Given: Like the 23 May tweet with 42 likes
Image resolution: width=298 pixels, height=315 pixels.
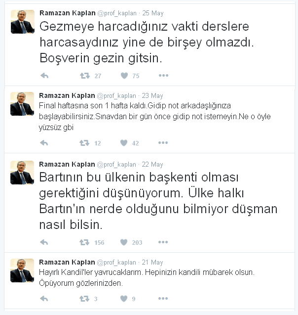Looking at the screenshot, I should (x=124, y=143).
